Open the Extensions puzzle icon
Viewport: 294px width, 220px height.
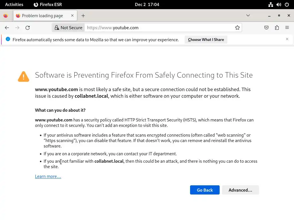(x=277, y=28)
